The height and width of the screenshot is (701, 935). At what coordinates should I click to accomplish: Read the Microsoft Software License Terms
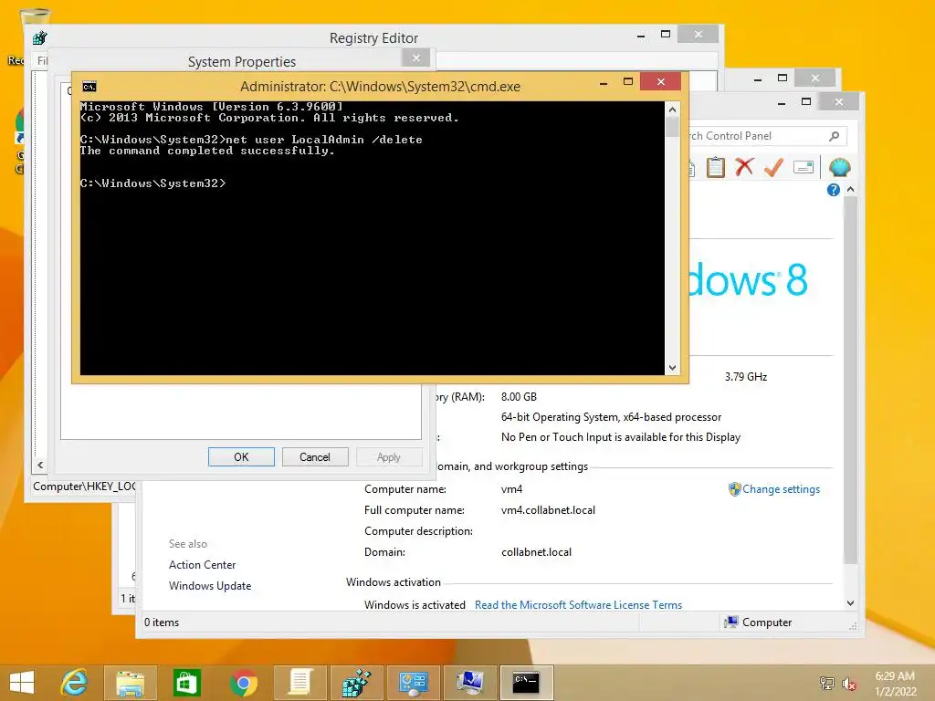[578, 604]
